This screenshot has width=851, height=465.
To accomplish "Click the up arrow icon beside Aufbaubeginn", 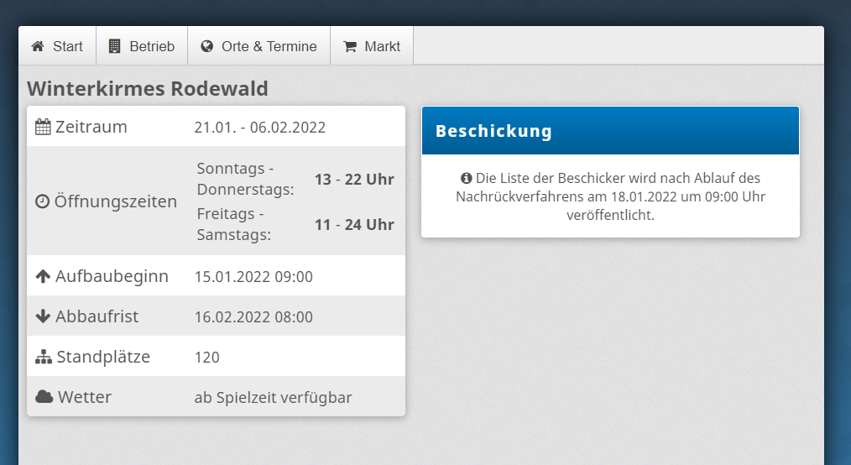I will pyautogui.click(x=43, y=276).
